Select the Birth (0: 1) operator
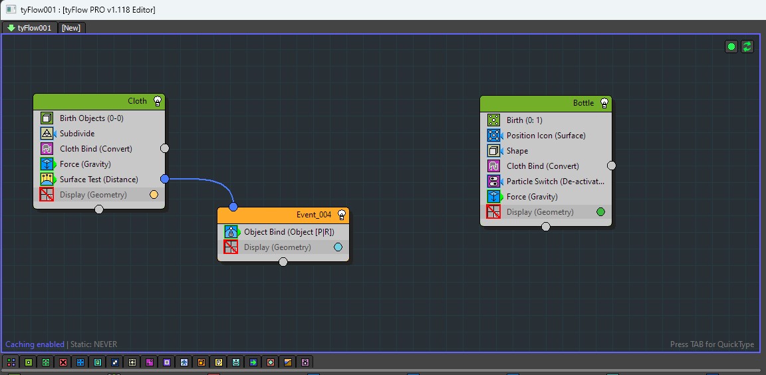Viewport: 766px width, 375px height. coord(524,120)
